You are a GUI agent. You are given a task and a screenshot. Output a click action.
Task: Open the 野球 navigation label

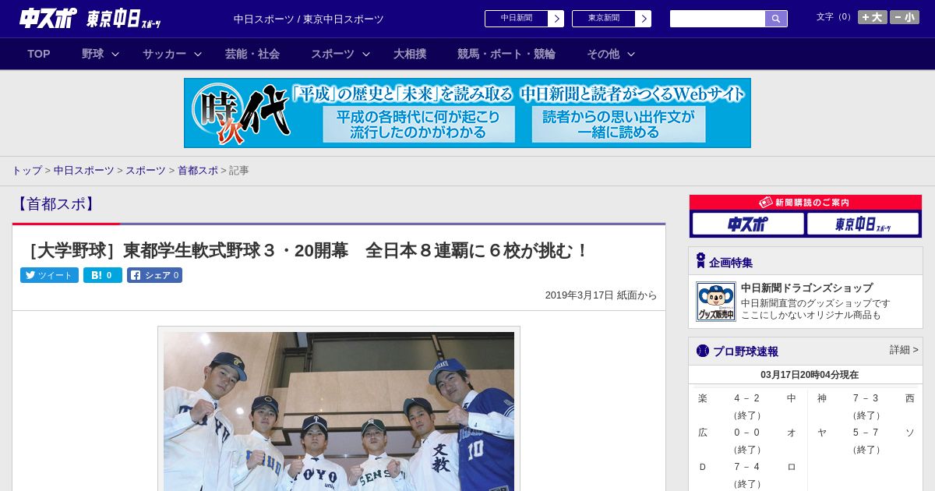[x=93, y=54]
